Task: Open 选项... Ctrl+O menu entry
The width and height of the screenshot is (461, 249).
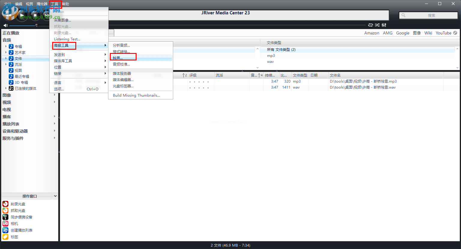Action: [79, 89]
